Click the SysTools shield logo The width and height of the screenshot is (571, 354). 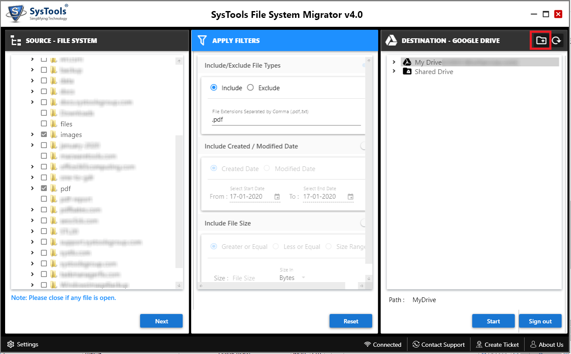click(x=16, y=14)
